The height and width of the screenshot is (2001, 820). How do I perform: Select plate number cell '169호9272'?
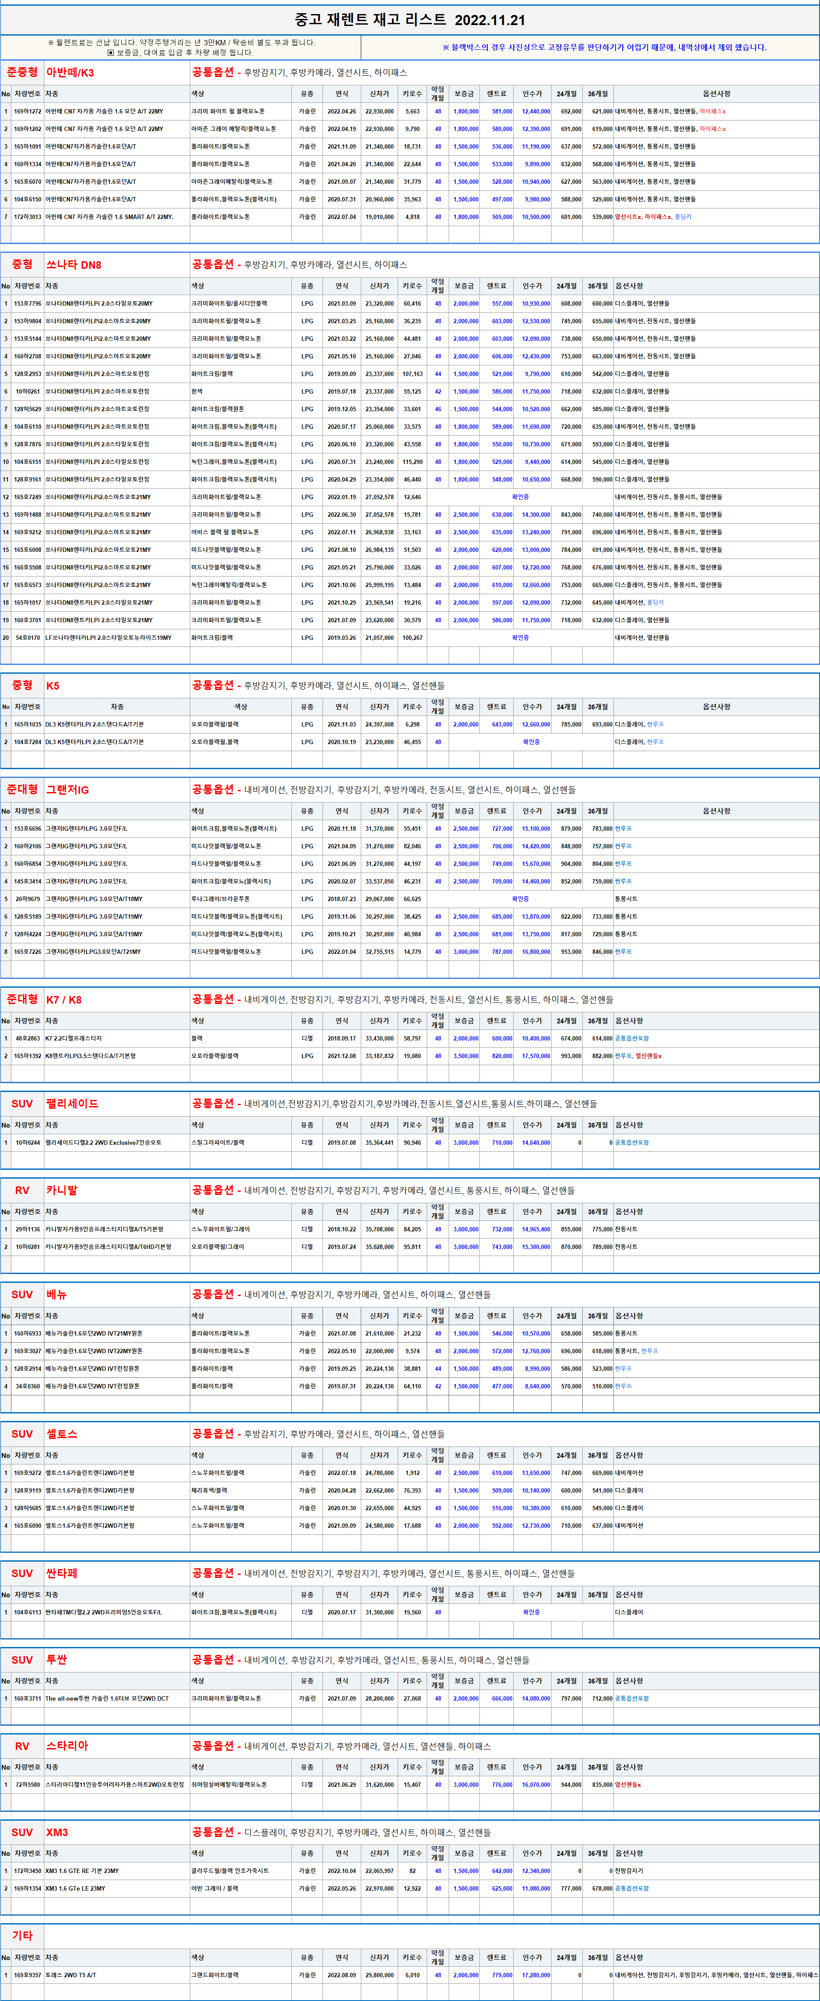27,1473
